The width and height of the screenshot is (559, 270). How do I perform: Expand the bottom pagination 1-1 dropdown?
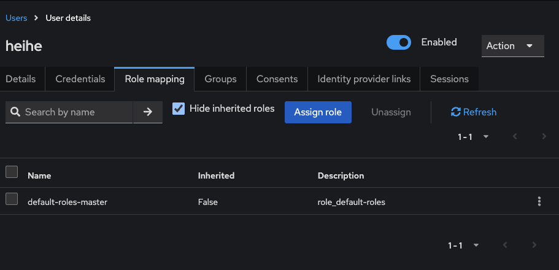click(463, 245)
